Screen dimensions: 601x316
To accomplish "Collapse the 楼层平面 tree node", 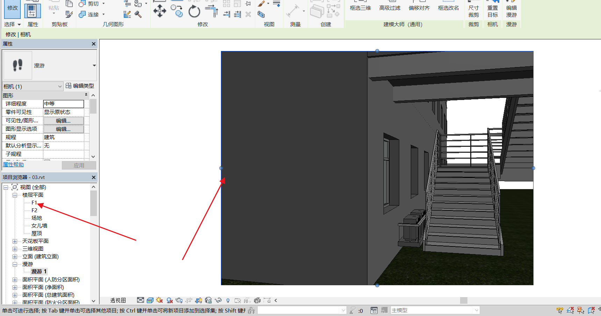I will (15, 195).
